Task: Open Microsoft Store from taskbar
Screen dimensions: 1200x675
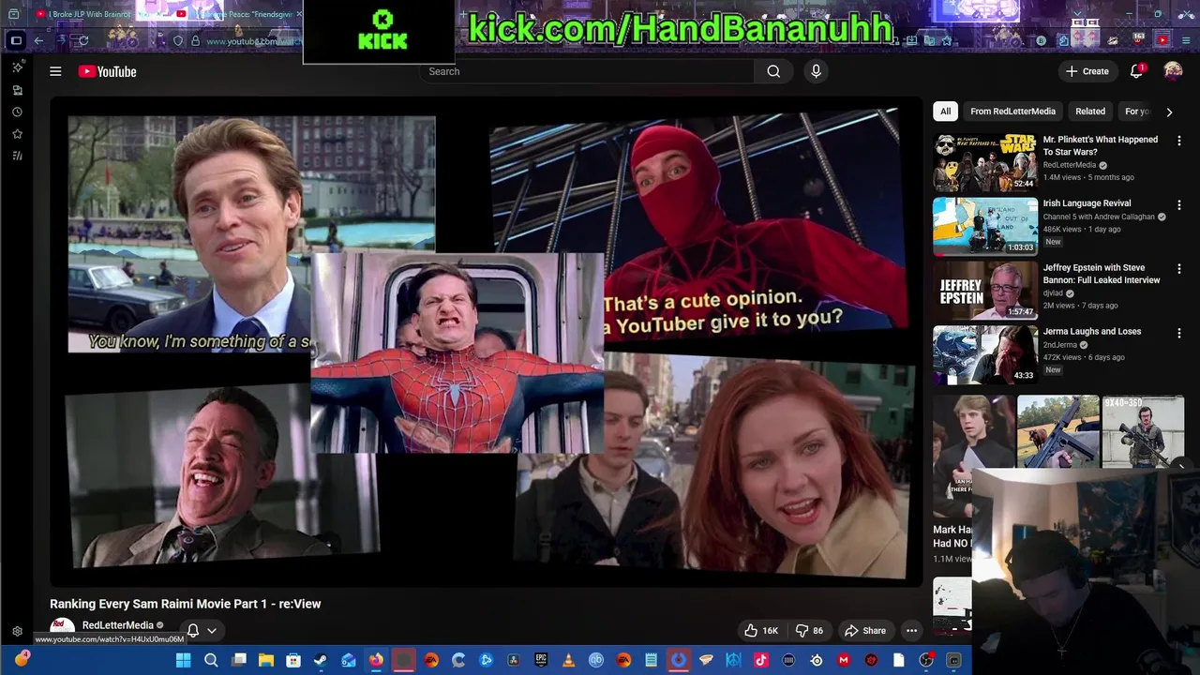Action: pos(293,660)
